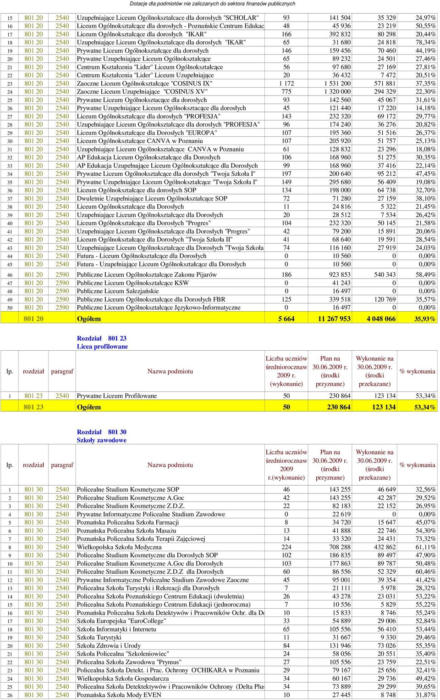
Task: Click 'Policealne Studium Kosmetyczne A.Goc' in row 2
Action: (x=131, y=498)
